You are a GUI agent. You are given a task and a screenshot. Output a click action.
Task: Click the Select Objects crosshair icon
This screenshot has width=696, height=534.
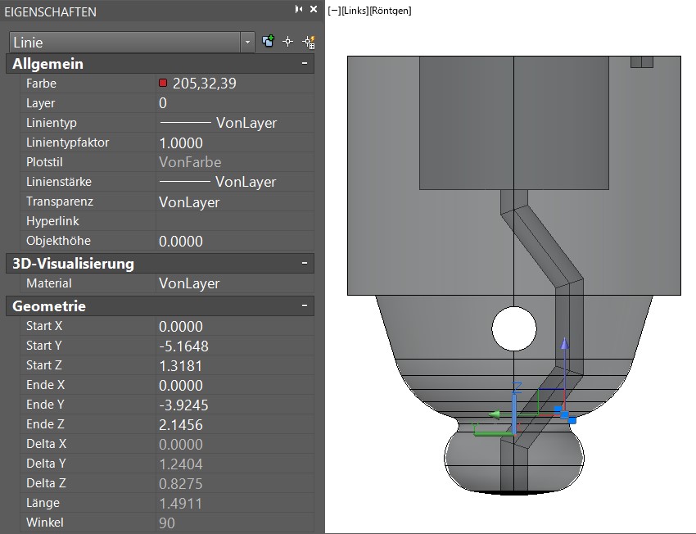point(287,42)
